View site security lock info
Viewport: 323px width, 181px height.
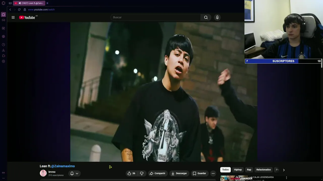[x=25, y=10]
